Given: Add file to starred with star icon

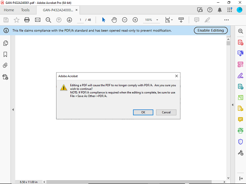Looking at the screenshot, I should point(17,20).
